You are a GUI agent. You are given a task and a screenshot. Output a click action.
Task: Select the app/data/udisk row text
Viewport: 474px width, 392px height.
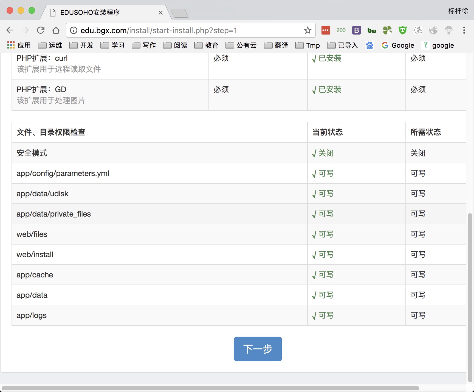[x=42, y=194]
